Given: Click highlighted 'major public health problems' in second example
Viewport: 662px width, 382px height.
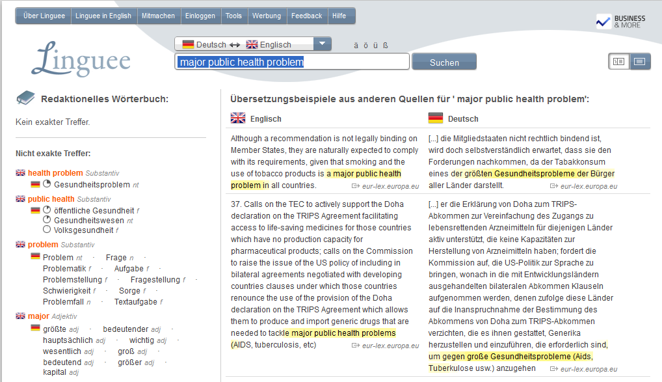Looking at the screenshot, I should [343, 333].
